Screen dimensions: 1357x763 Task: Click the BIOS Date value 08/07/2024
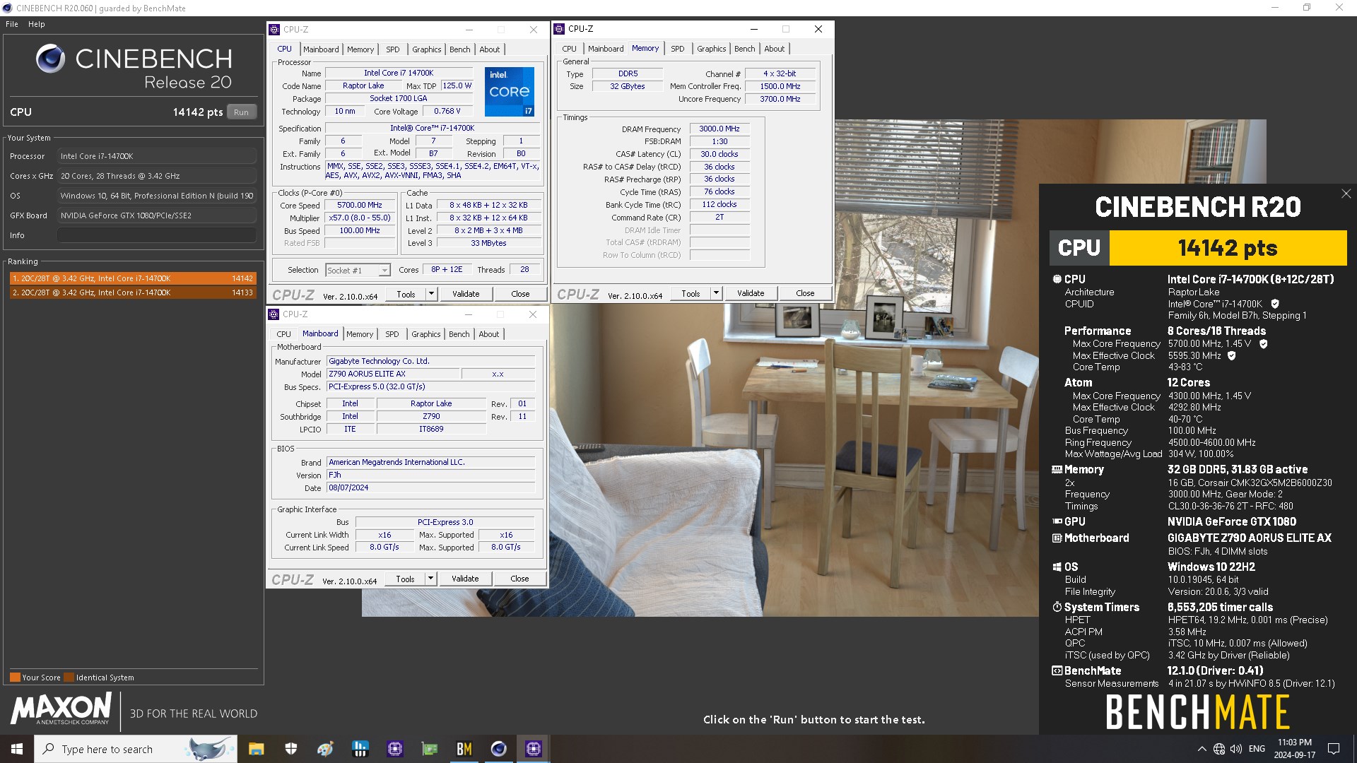pyautogui.click(x=430, y=487)
